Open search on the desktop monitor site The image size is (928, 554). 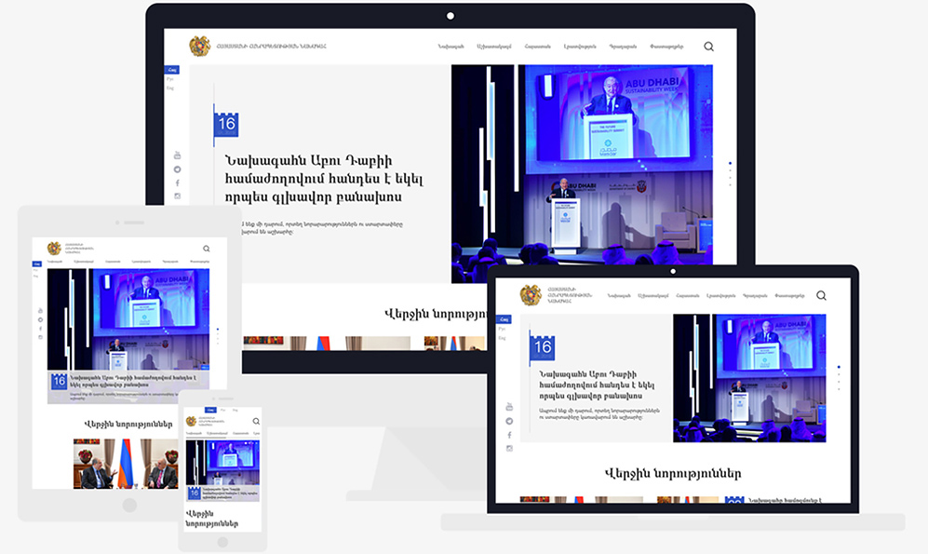click(x=708, y=47)
